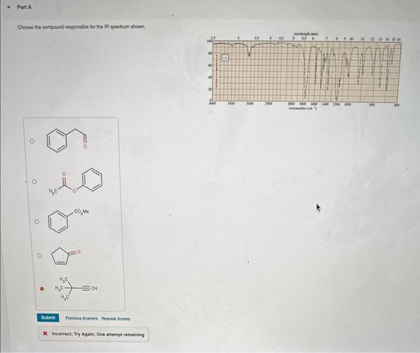The width and height of the screenshot is (420, 353).
Task: Collapse the Part A section arrow
Action: click(x=10, y=7)
